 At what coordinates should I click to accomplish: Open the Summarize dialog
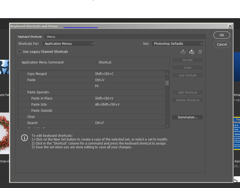click(187, 117)
